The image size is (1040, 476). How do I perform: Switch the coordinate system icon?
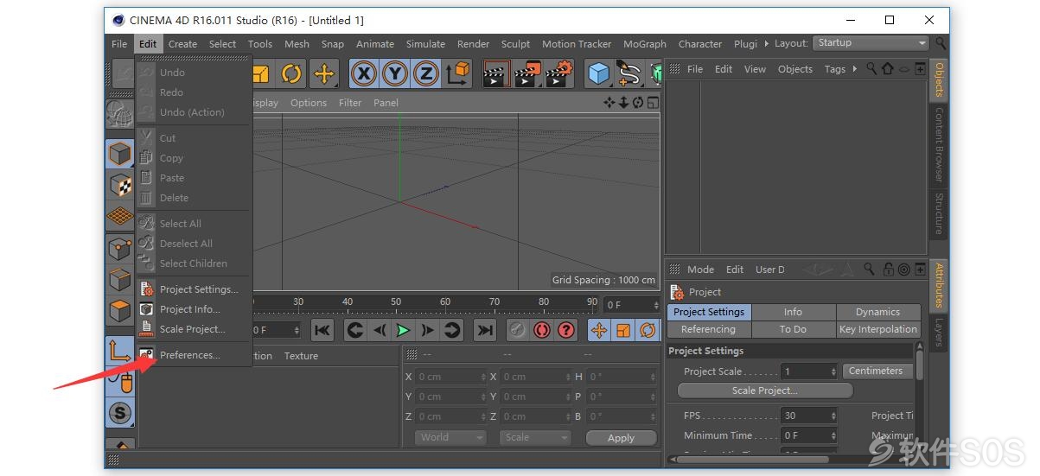458,74
